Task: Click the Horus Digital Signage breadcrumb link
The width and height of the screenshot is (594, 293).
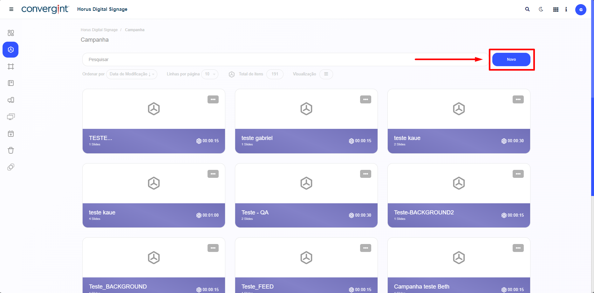Action: click(99, 30)
